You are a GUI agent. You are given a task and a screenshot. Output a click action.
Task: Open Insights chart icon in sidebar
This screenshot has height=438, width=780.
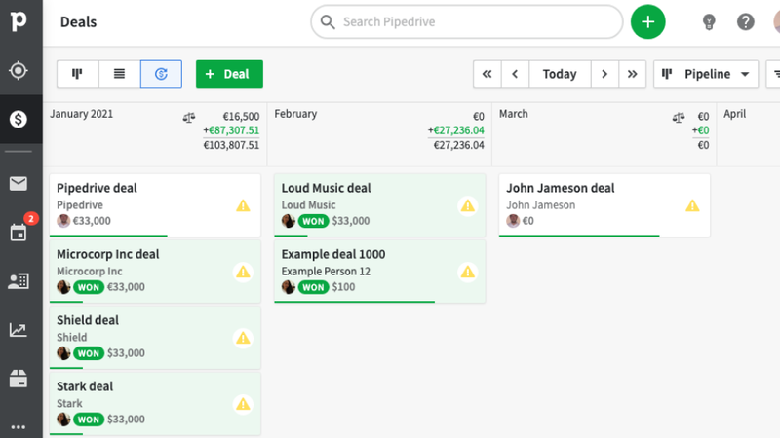19,330
